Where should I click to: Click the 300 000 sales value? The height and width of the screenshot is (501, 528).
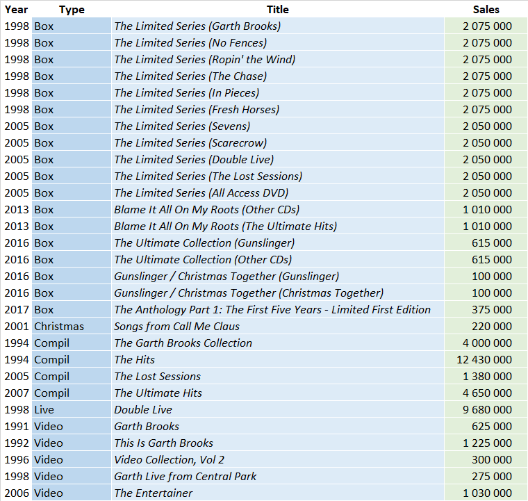tap(492, 459)
